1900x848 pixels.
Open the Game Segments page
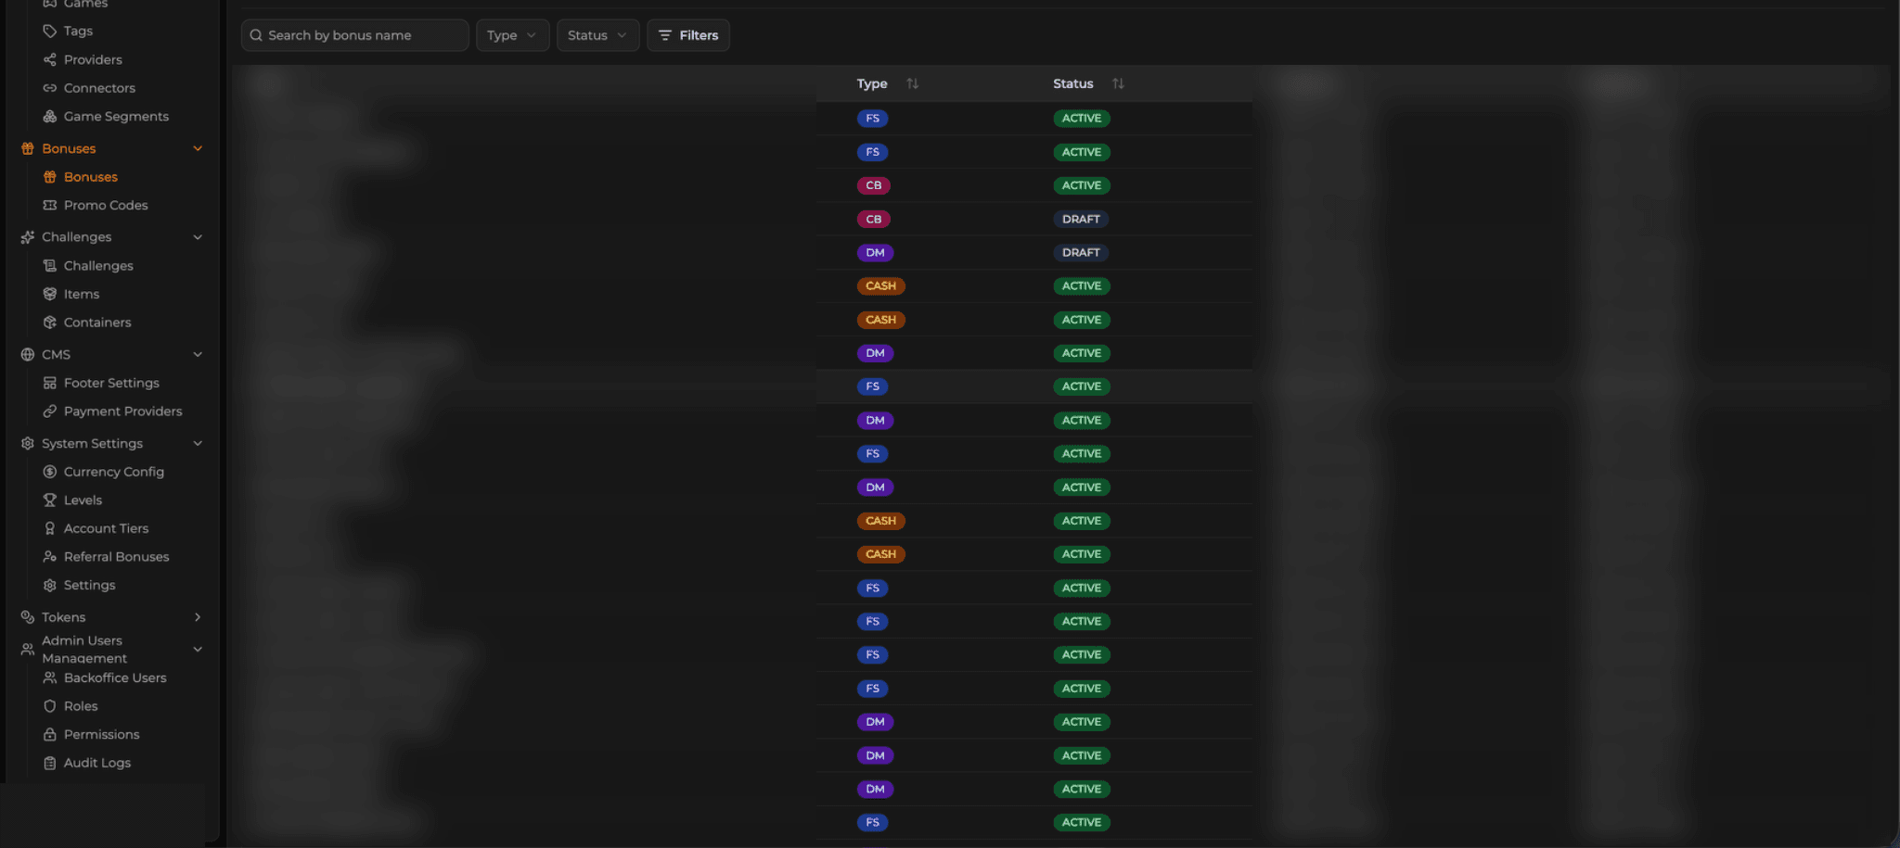[116, 117]
